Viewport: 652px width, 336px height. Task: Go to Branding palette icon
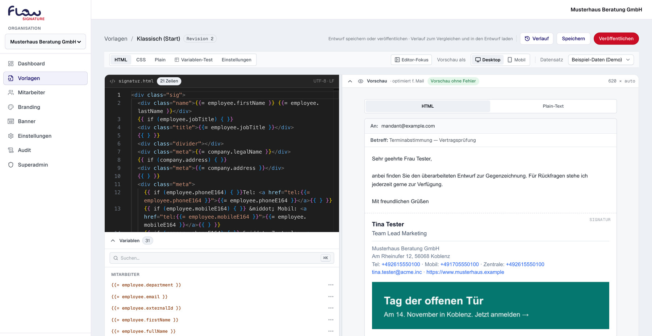click(11, 107)
